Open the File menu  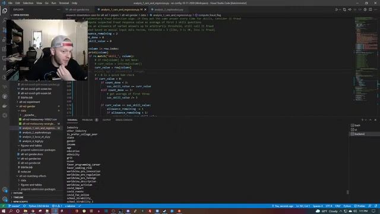tap(10, 3)
